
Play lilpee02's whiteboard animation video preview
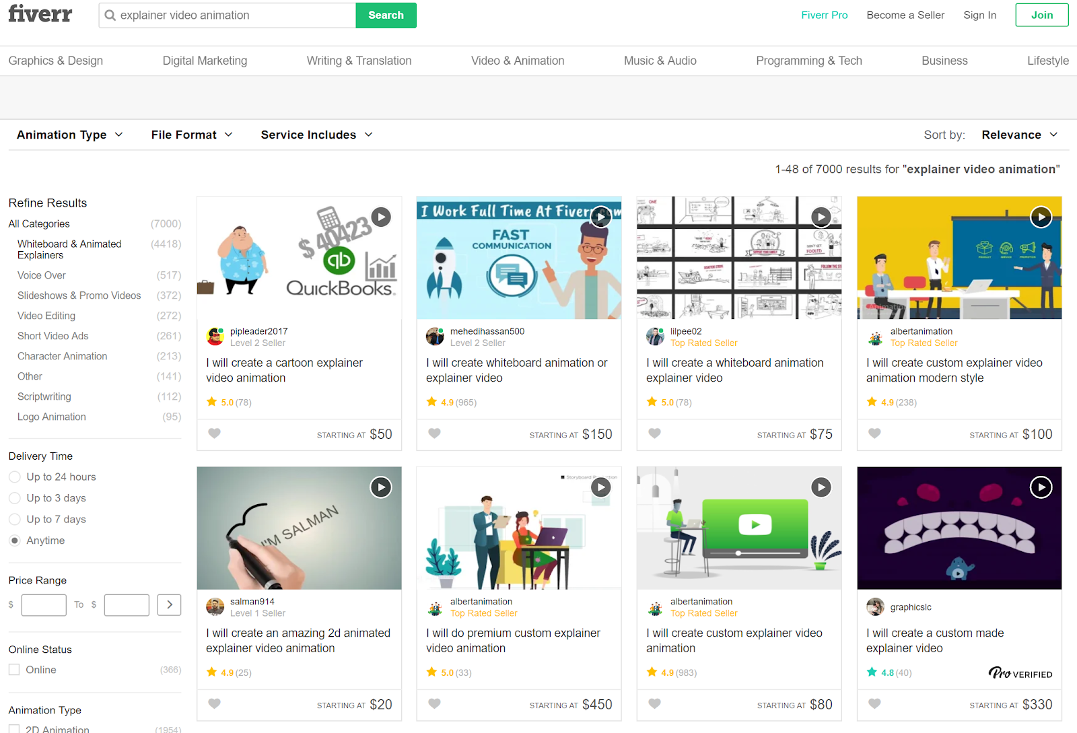tap(821, 217)
